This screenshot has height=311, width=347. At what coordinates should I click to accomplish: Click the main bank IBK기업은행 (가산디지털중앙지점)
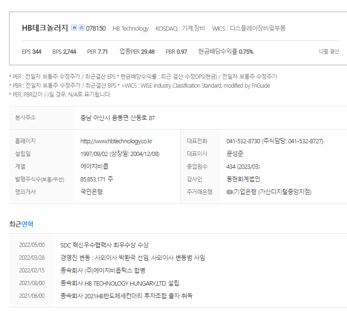269,192
